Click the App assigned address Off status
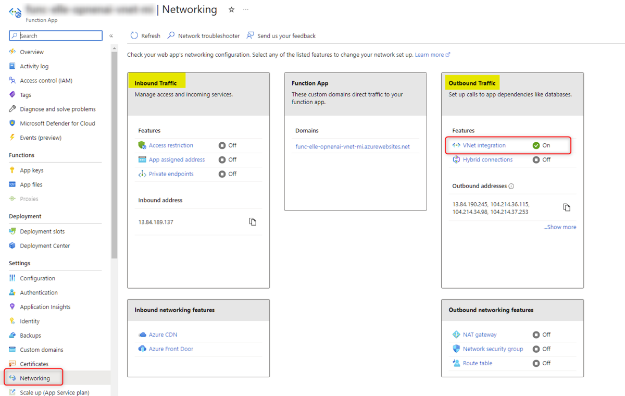Screen dimensions: 625x396 coord(228,159)
